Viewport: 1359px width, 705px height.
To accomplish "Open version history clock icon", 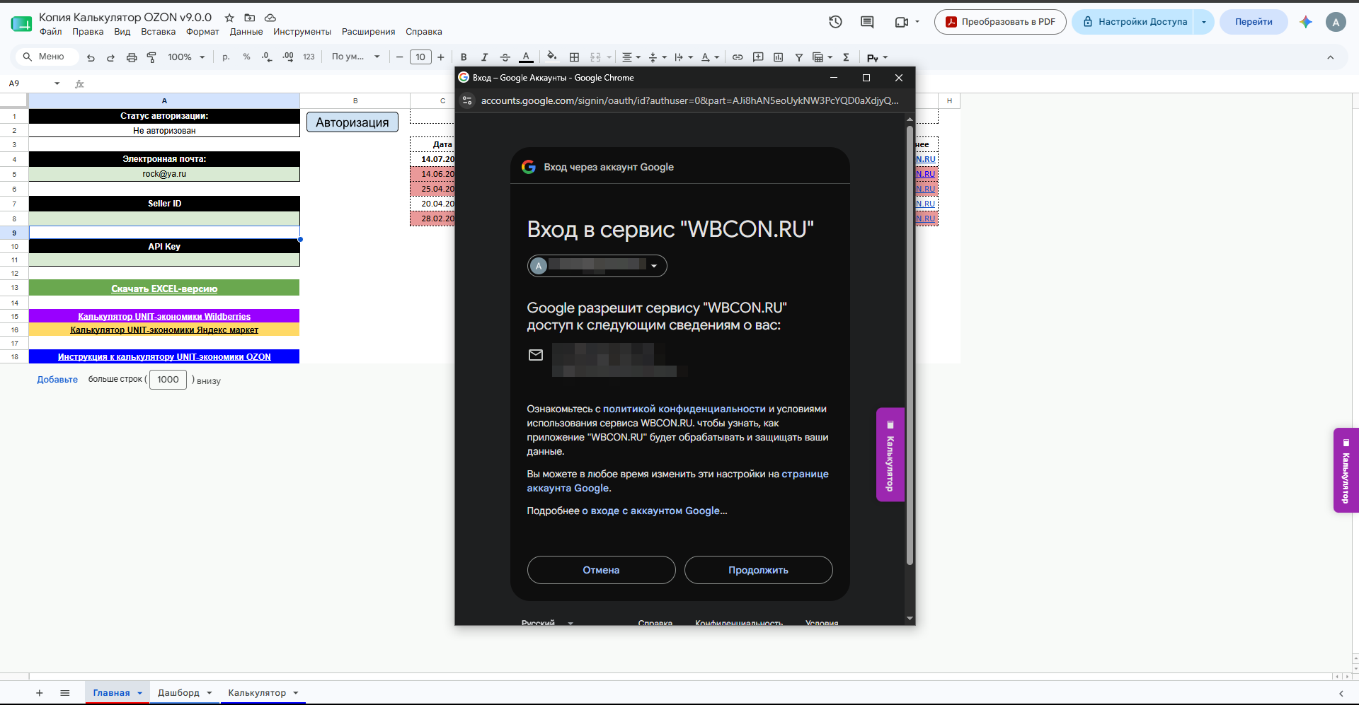I will [835, 22].
